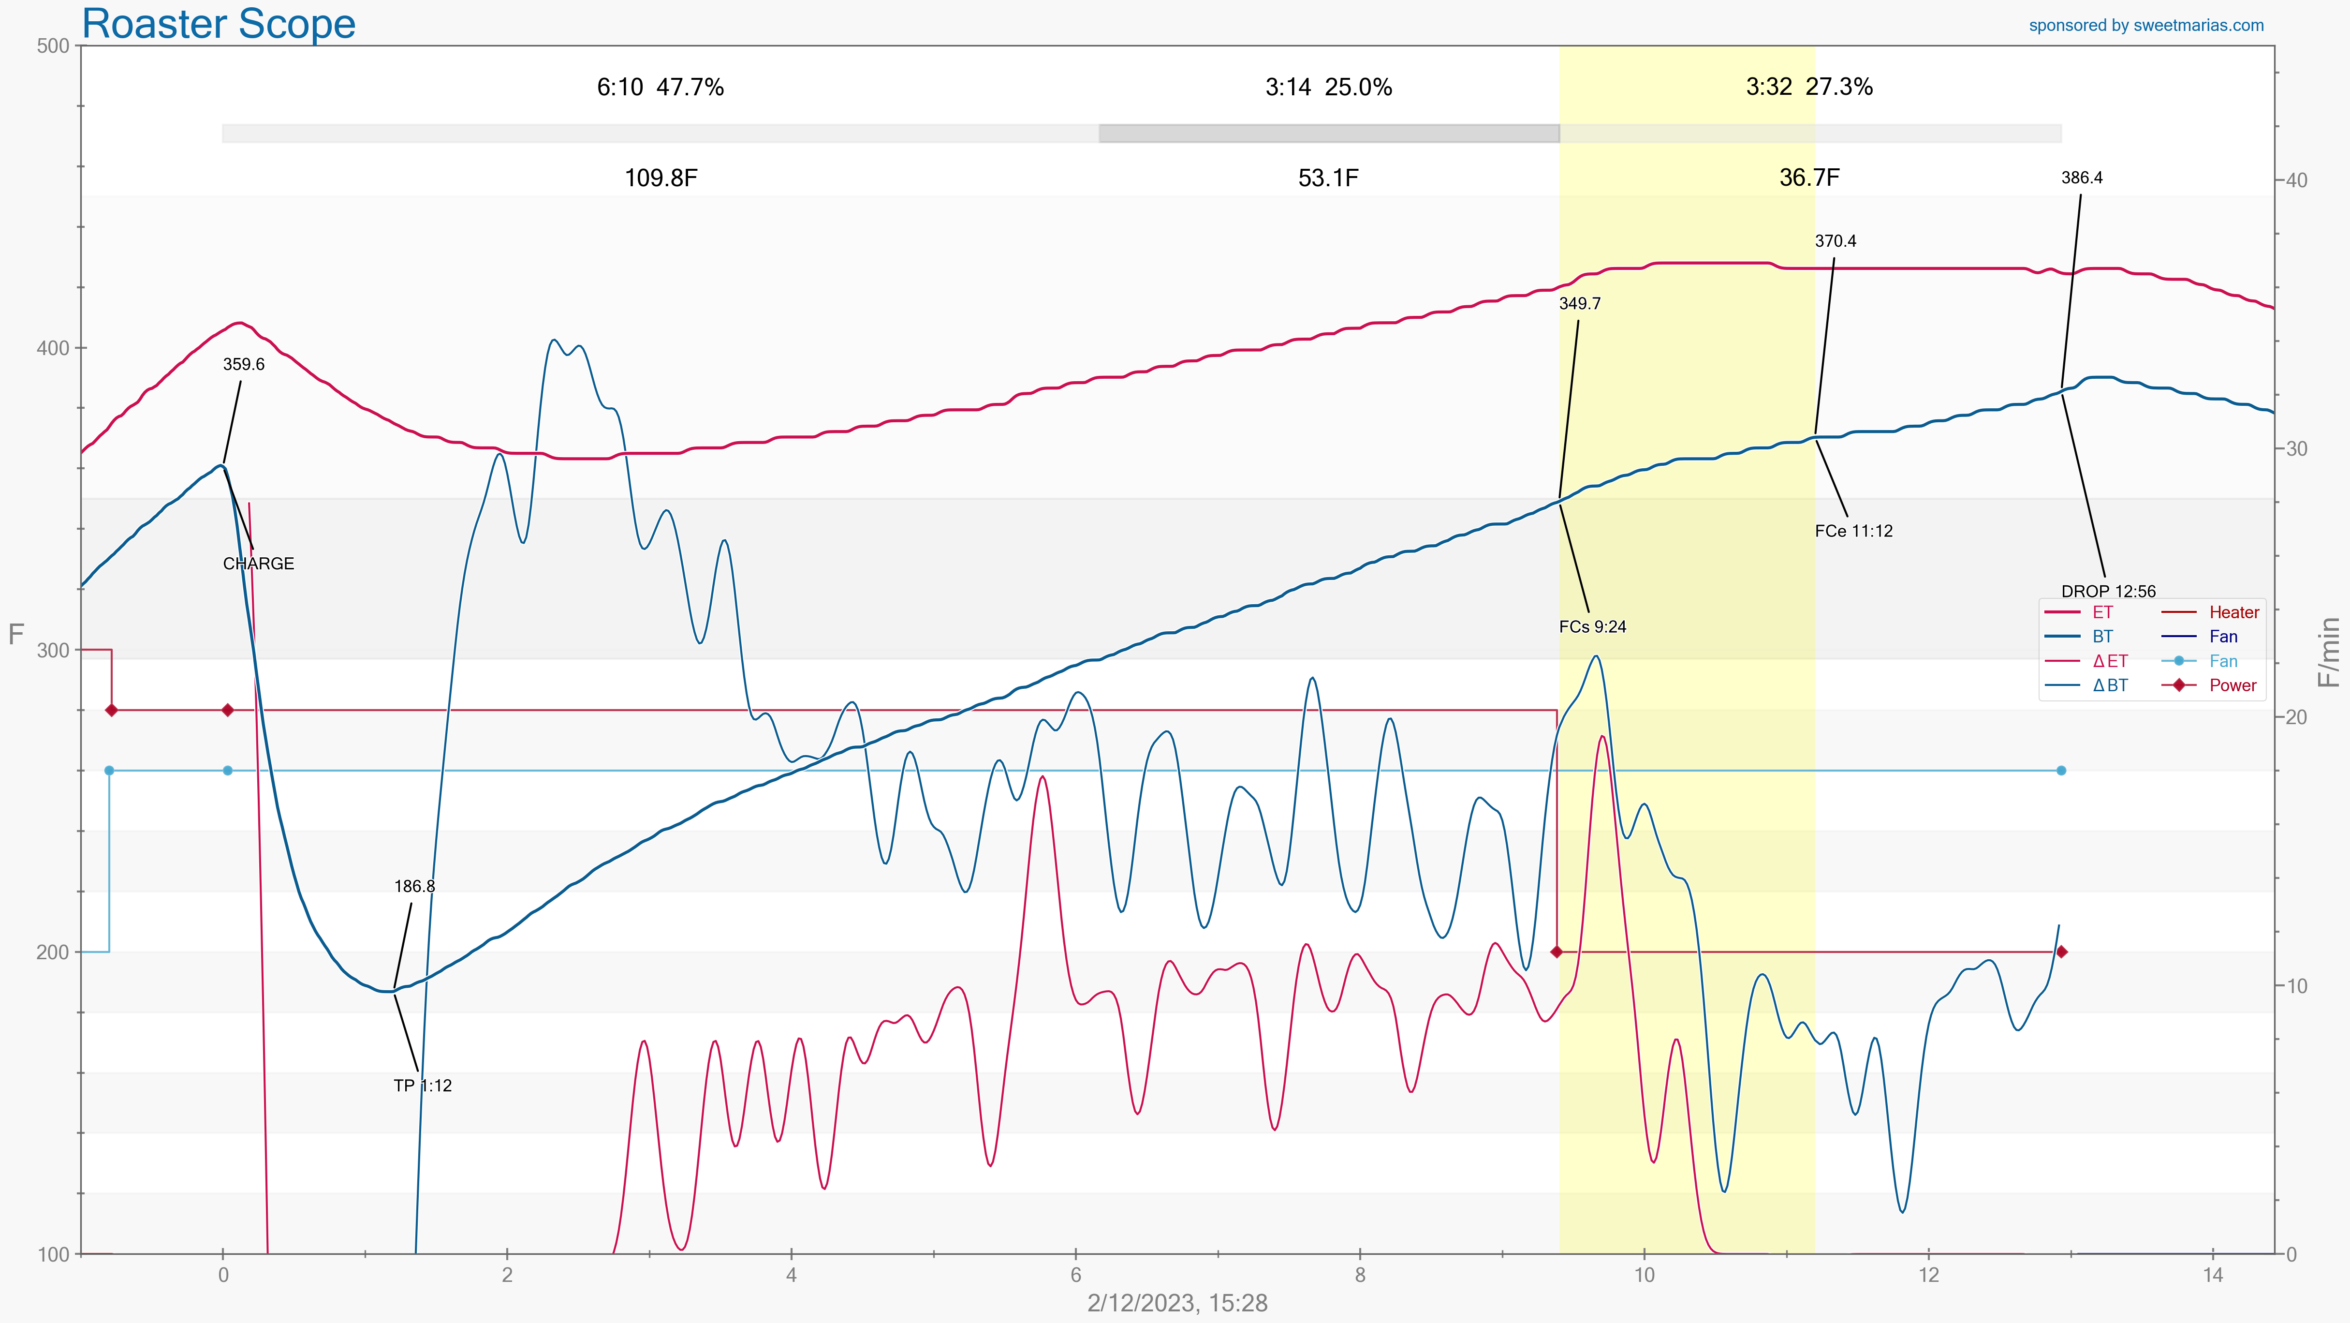Click the dark gray middle phase bar segment
Image resolution: width=2350 pixels, height=1323 pixels.
coord(1328,133)
